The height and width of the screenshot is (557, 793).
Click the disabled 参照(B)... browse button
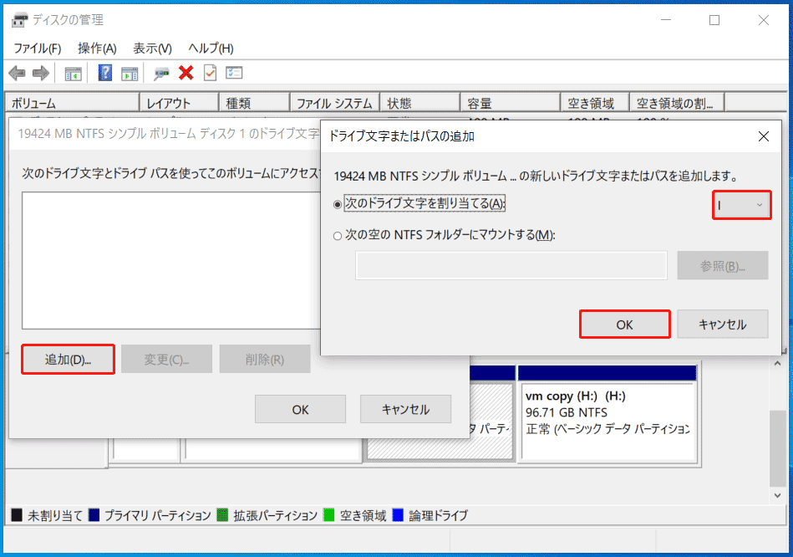pos(723,265)
